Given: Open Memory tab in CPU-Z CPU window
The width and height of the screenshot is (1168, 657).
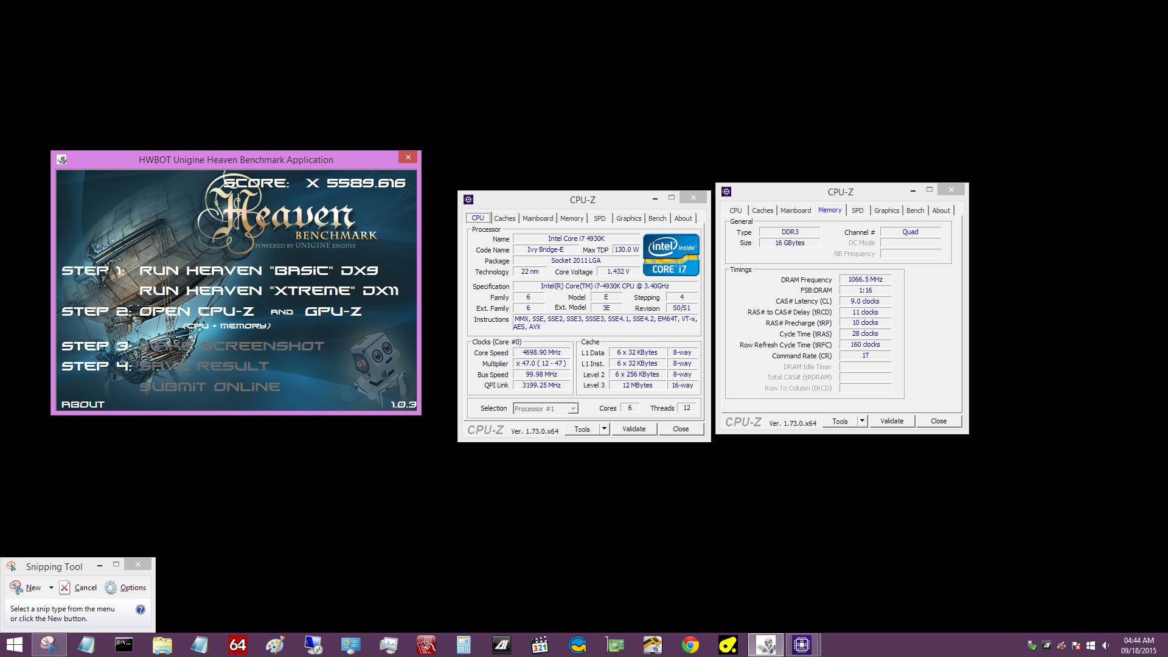Looking at the screenshot, I should click(x=572, y=218).
